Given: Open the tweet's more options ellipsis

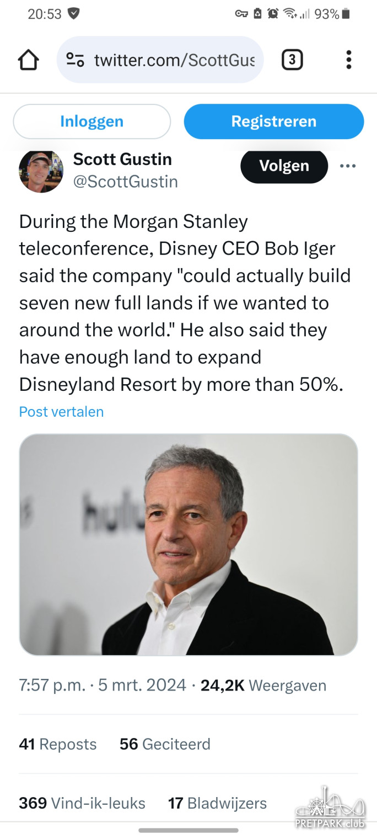Looking at the screenshot, I should click(348, 166).
